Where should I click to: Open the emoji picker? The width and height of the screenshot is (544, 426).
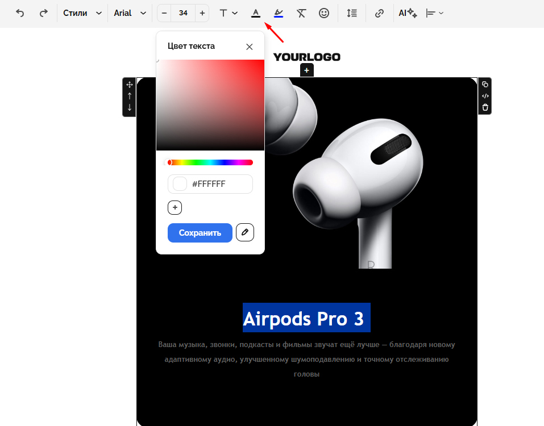[x=324, y=13]
